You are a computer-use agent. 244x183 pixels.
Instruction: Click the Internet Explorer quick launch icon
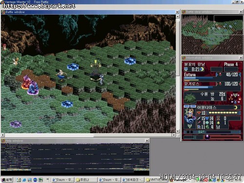[x=24, y=180]
